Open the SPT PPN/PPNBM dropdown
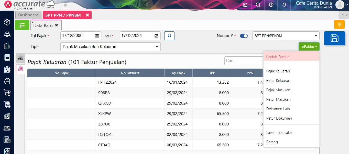Image resolution: width=349 pixels, height=154 pixels. point(286,36)
